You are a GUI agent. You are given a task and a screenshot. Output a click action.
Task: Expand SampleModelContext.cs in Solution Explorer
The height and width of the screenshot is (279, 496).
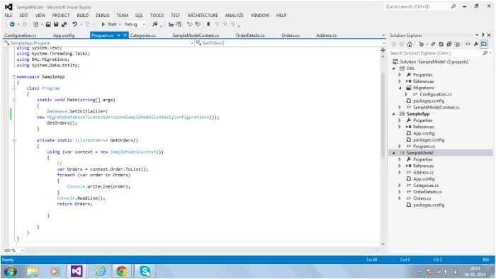400,108
